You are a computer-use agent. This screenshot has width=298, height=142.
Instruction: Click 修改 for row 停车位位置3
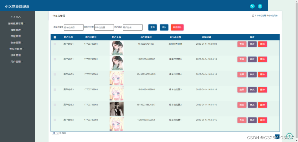[x=252, y=90]
